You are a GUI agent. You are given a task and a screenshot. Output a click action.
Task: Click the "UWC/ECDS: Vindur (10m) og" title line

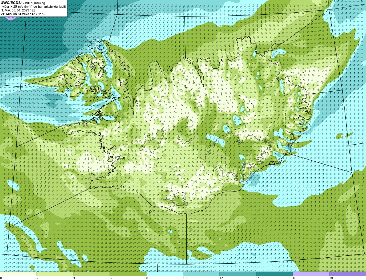click(x=23, y=3)
